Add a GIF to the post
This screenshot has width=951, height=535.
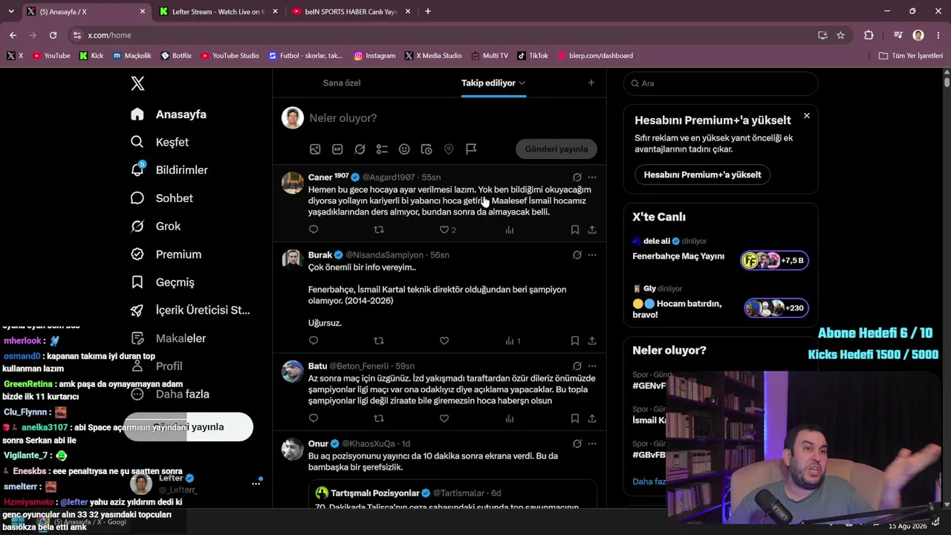pos(337,149)
